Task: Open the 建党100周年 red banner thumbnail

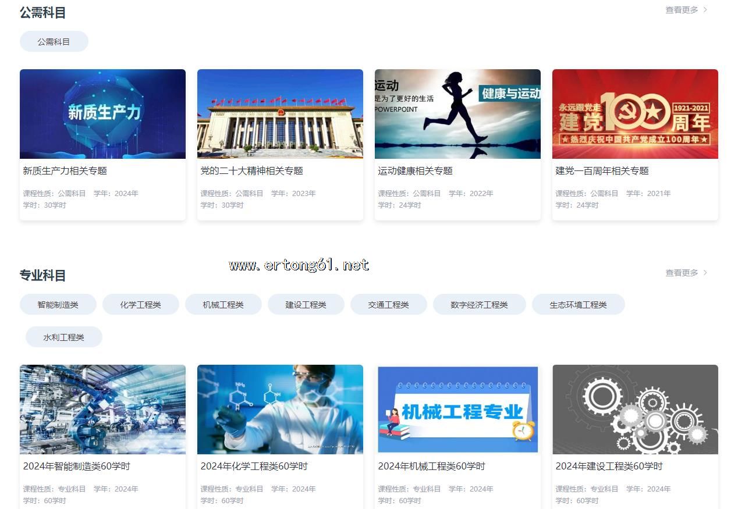Action: coord(635,114)
